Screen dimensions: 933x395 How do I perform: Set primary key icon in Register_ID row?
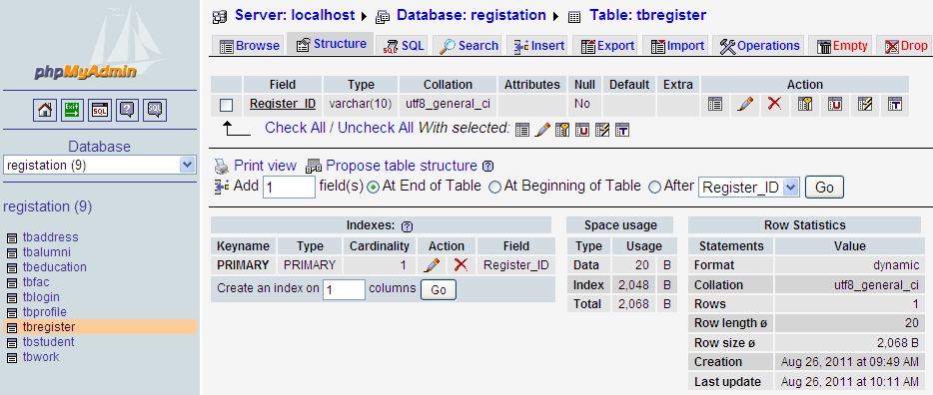(805, 105)
